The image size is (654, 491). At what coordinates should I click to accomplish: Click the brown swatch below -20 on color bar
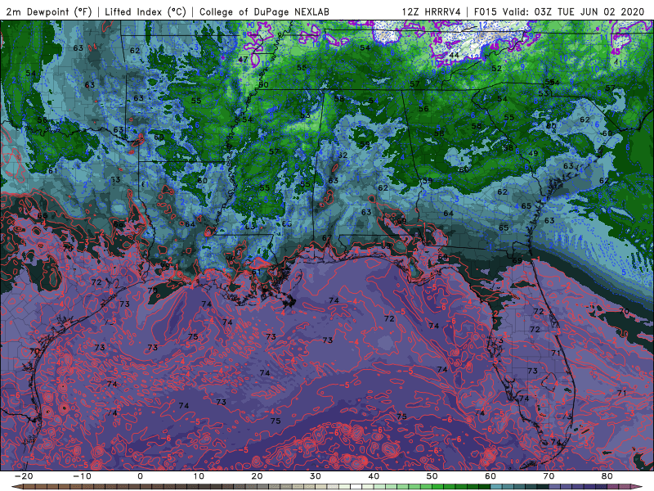pos(29,486)
